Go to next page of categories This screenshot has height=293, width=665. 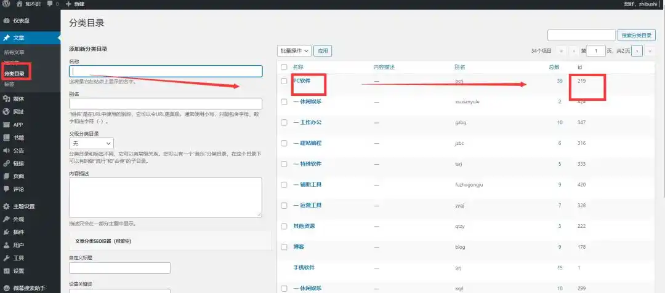pos(638,51)
